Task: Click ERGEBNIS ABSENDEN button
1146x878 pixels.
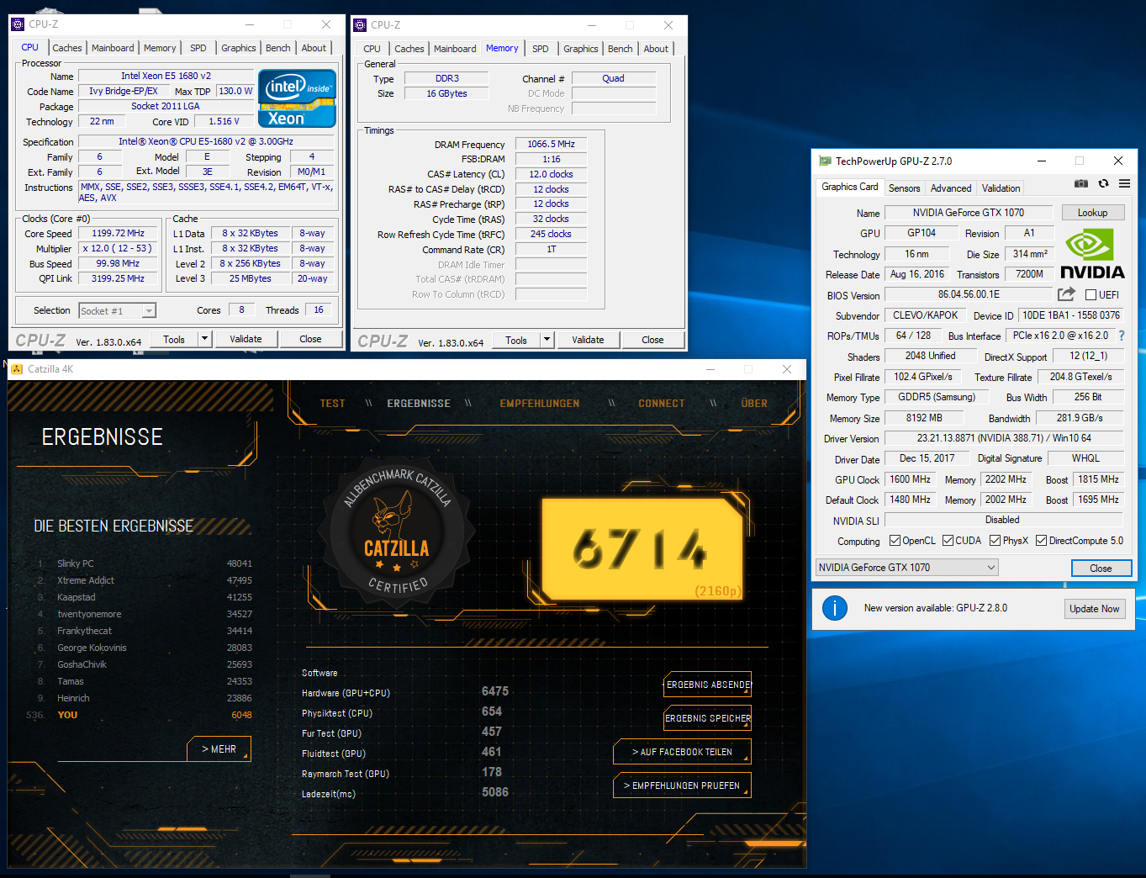Action: click(x=708, y=685)
